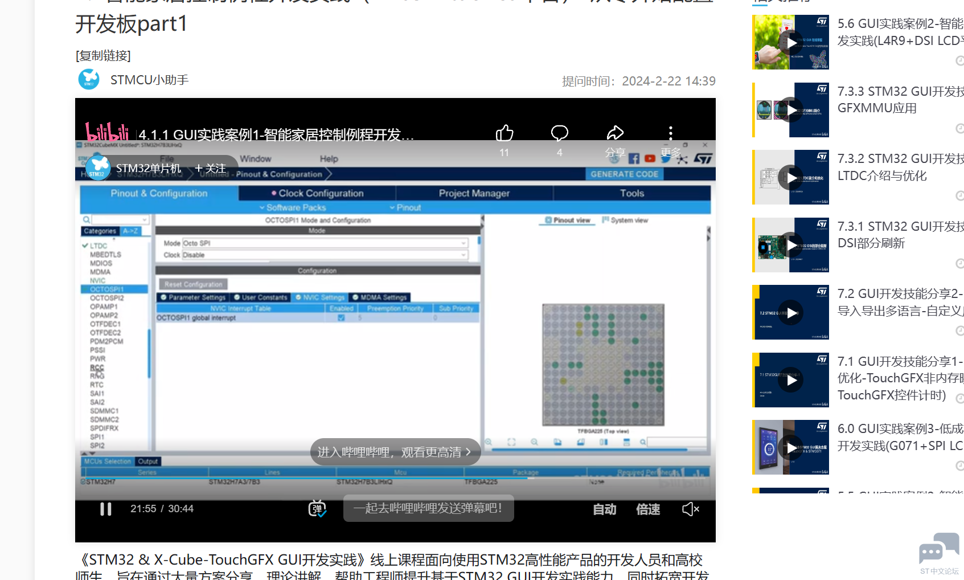Click the danmaku input field 一起去哔哩哔哩发送弹幕吧

(x=428, y=508)
